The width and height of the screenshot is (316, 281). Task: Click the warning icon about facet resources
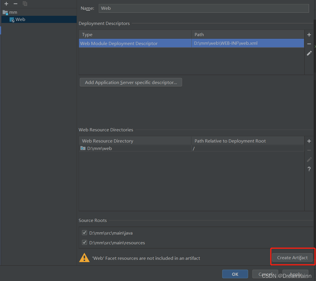pyautogui.click(x=84, y=258)
